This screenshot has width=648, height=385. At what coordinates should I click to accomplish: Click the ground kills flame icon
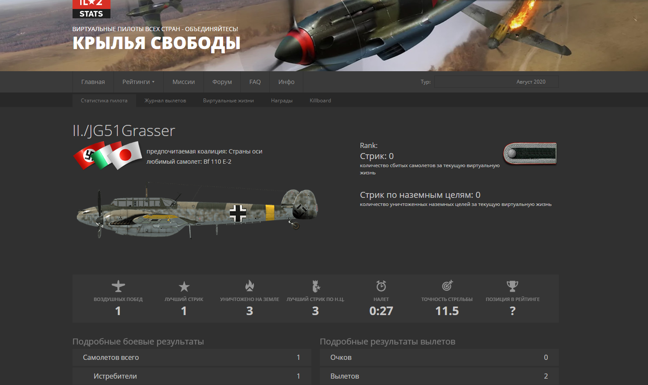click(x=250, y=286)
